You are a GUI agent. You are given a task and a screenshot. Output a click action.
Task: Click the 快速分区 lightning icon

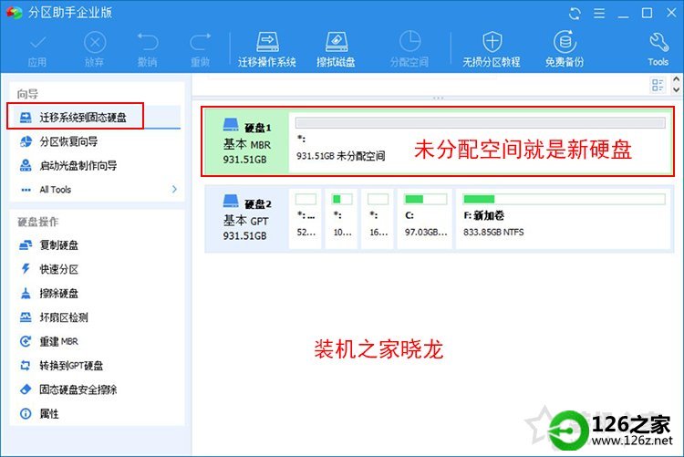click(x=26, y=269)
